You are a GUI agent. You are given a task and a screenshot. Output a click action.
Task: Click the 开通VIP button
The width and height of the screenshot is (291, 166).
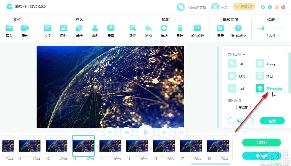point(244,7)
